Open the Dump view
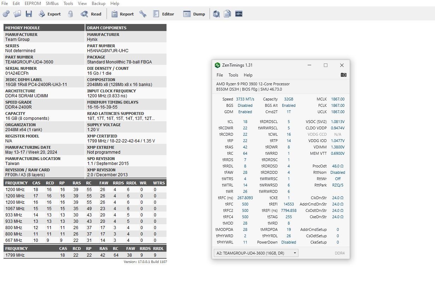 (194, 14)
